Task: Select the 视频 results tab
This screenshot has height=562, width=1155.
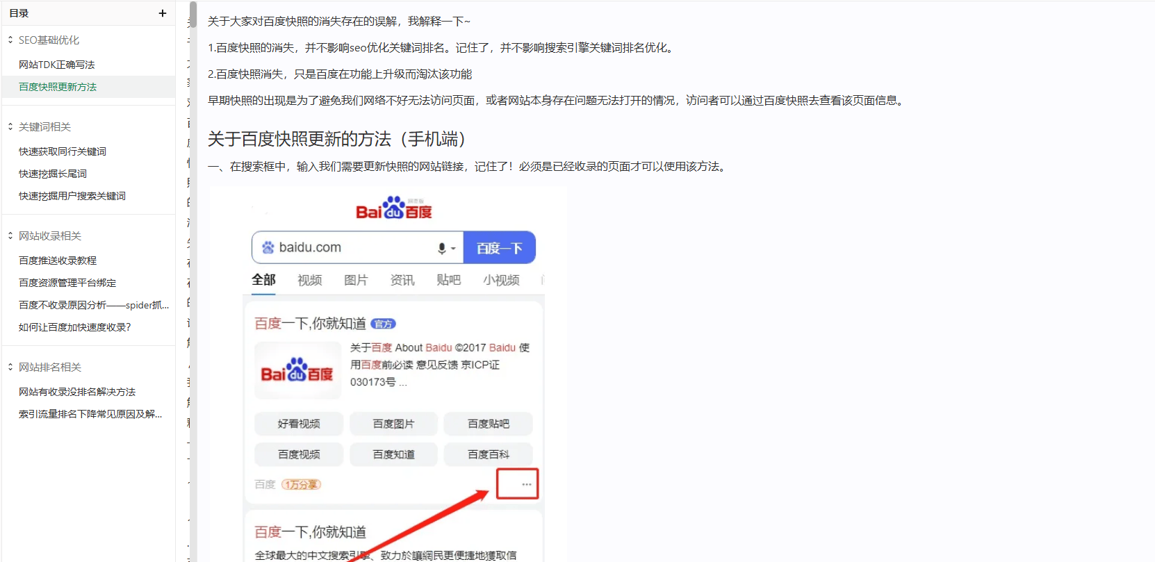Action: [310, 280]
